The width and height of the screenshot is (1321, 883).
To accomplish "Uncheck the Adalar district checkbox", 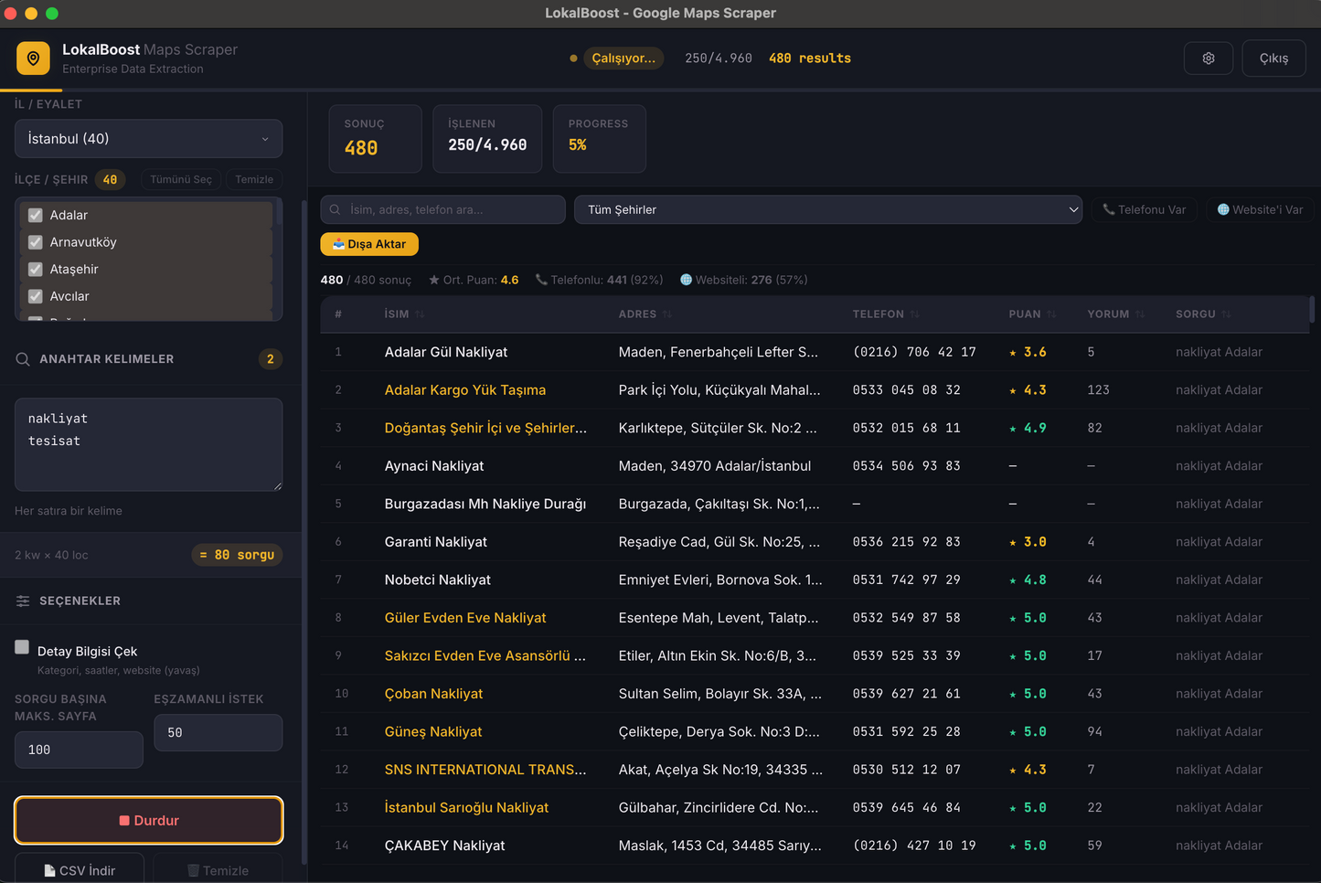I will [36, 216].
